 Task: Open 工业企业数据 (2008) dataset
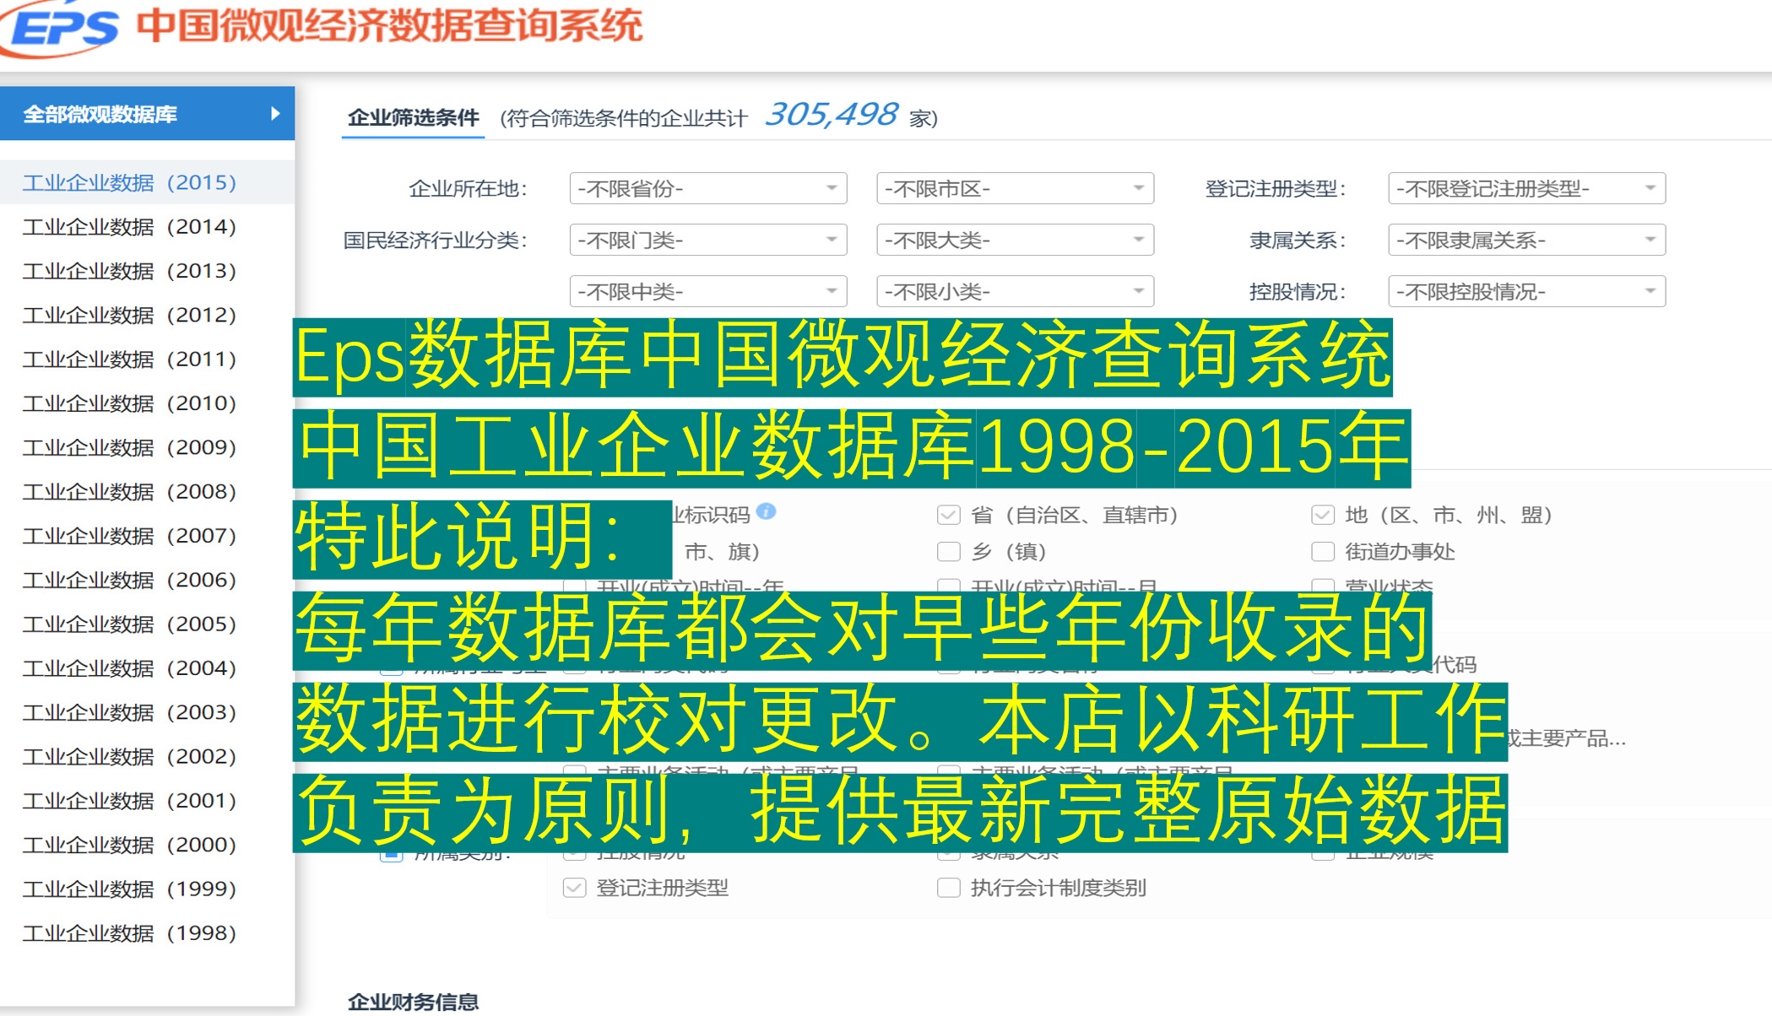pos(129,491)
